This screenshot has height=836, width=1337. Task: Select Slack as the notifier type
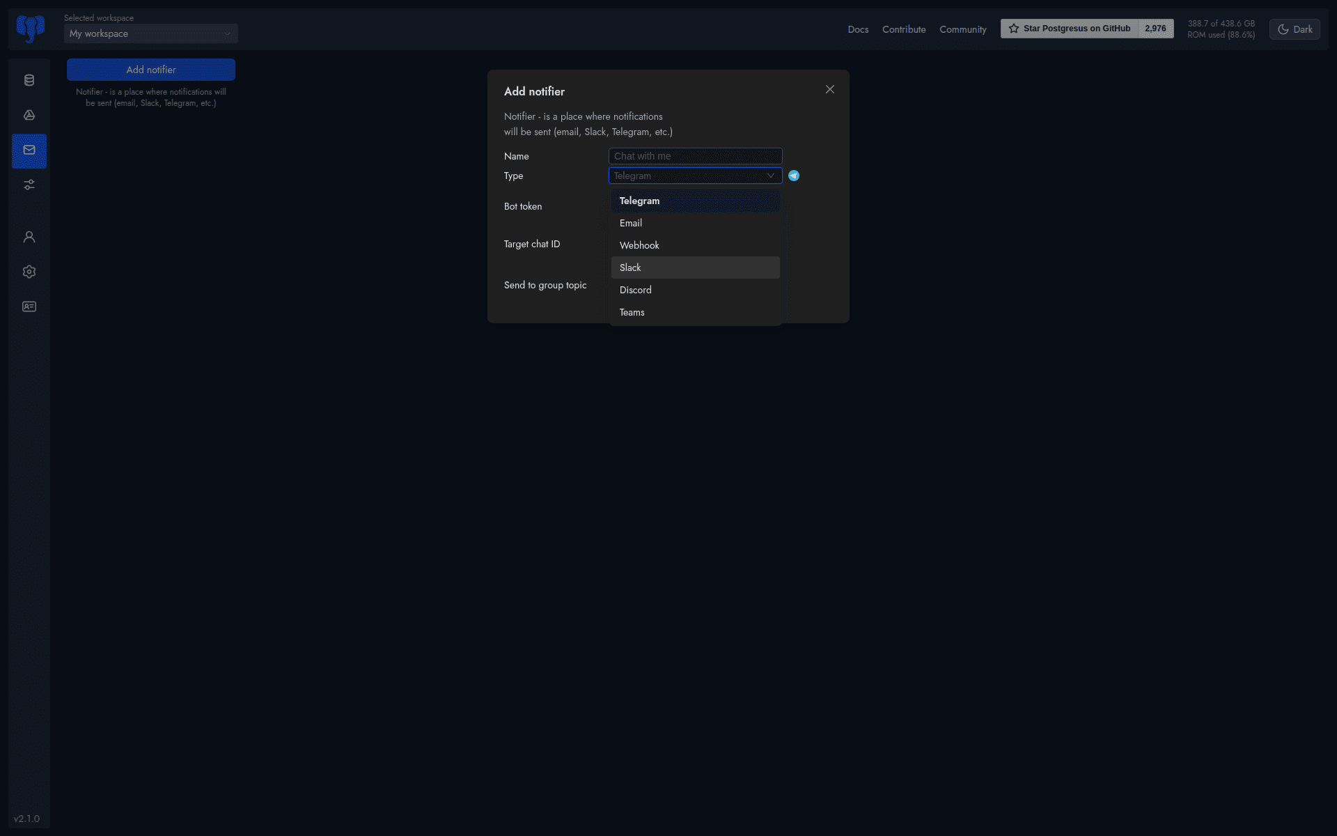tap(695, 267)
